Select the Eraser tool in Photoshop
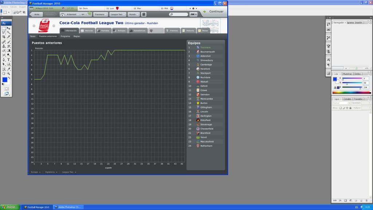The width and height of the screenshot is (373, 210). click(4, 50)
